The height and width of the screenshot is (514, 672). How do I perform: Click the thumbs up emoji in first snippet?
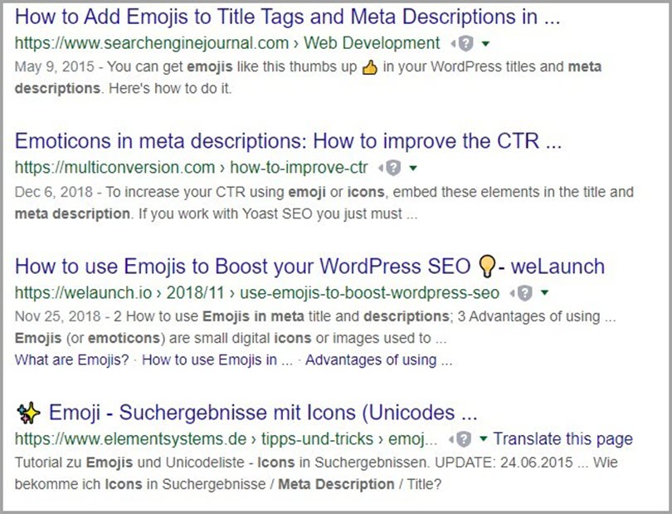click(x=370, y=68)
